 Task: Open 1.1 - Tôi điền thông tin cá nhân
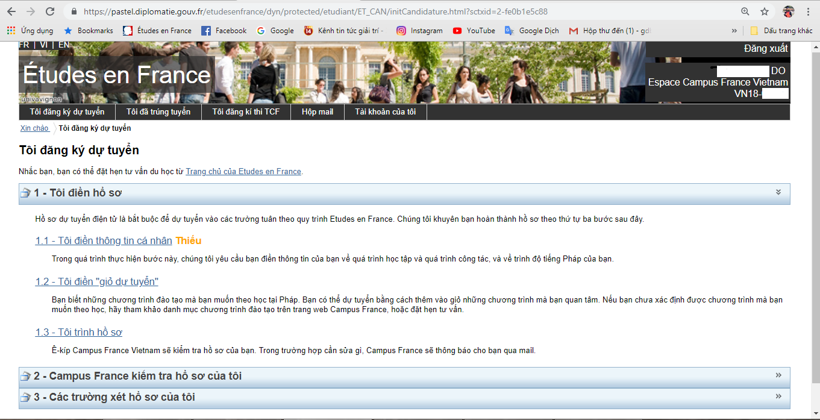click(x=104, y=241)
